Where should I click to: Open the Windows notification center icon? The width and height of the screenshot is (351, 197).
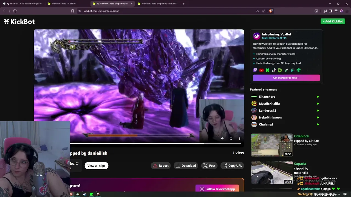click(345, 194)
